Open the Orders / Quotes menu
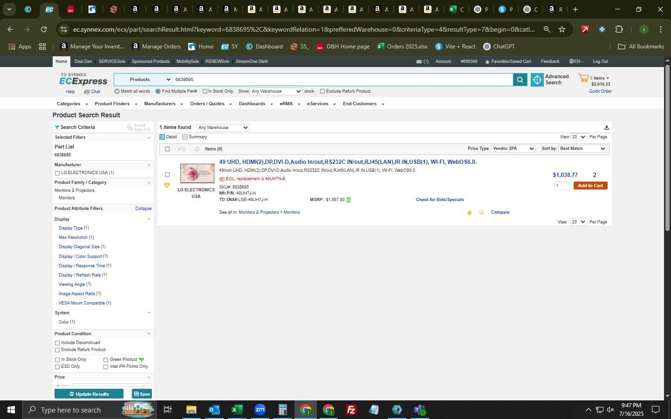 click(x=211, y=104)
